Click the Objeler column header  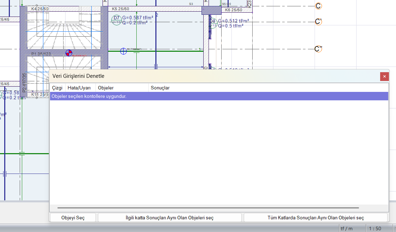(106, 88)
